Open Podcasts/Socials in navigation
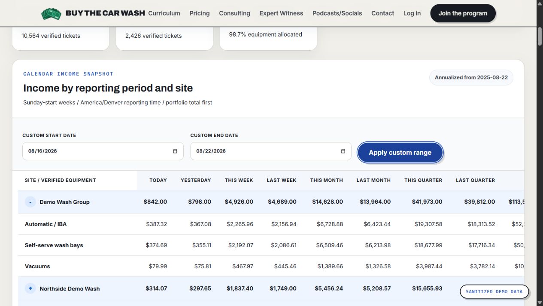The height and width of the screenshot is (306, 543). pyautogui.click(x=337, y=13)
